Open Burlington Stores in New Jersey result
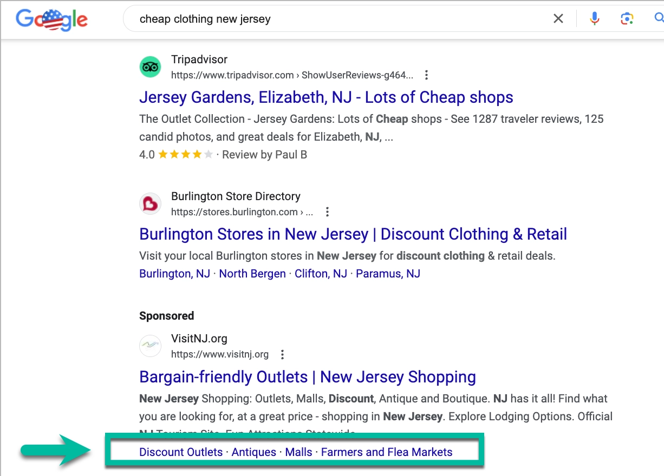Viewport: 664px width, 476px height. (353, 234)
